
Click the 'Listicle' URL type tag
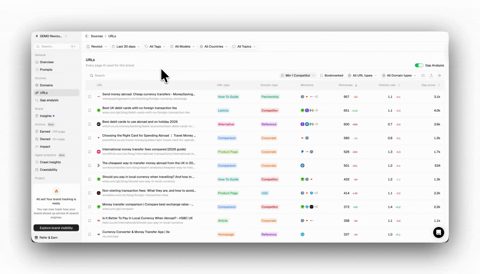pyautogui.click(x=223, y=111)
